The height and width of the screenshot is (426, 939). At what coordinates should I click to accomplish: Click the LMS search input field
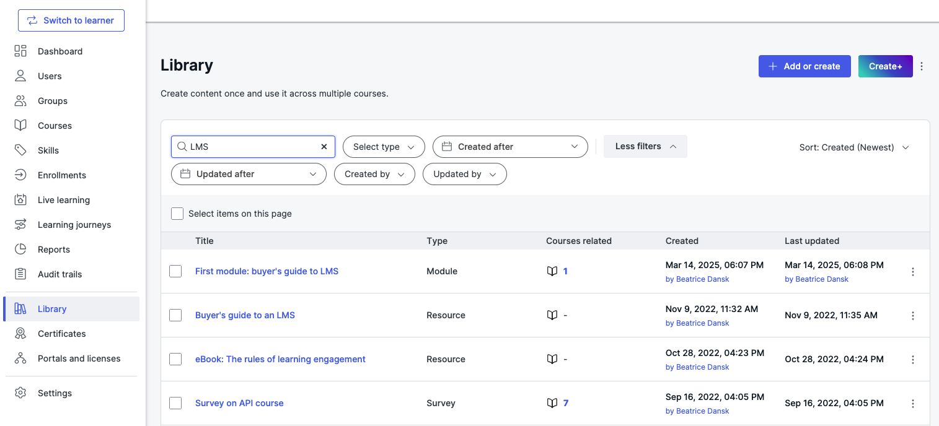click(x=253, y=147)
